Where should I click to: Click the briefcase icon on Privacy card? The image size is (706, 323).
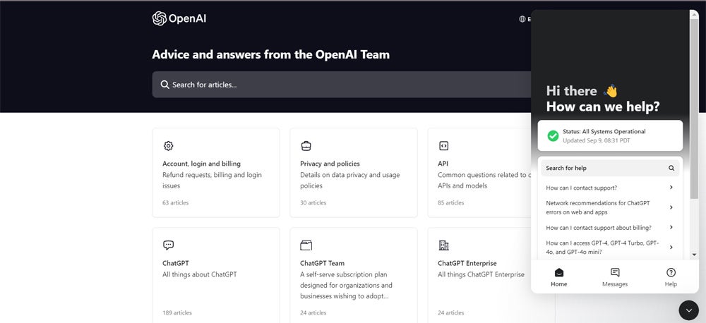point(306,146)
